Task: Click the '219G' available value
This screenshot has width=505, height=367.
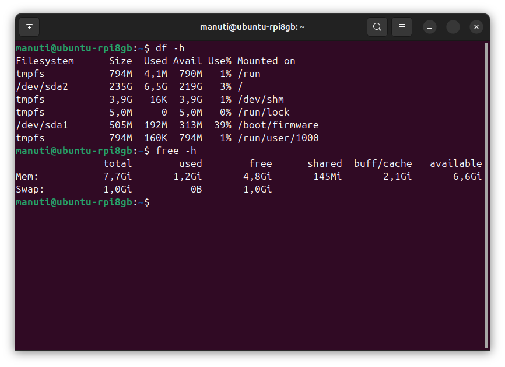Action: [191, 87]
